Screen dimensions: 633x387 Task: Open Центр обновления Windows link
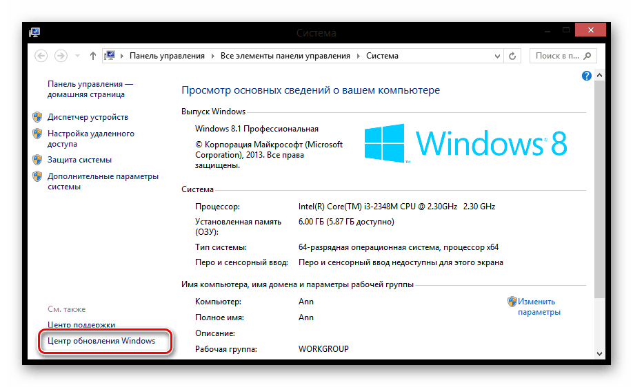coord(101,341)
